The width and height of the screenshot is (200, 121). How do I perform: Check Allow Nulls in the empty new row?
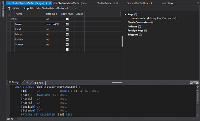67,50
